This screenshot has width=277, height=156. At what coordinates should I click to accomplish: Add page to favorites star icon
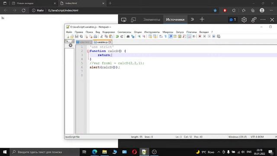click(215, 10)
